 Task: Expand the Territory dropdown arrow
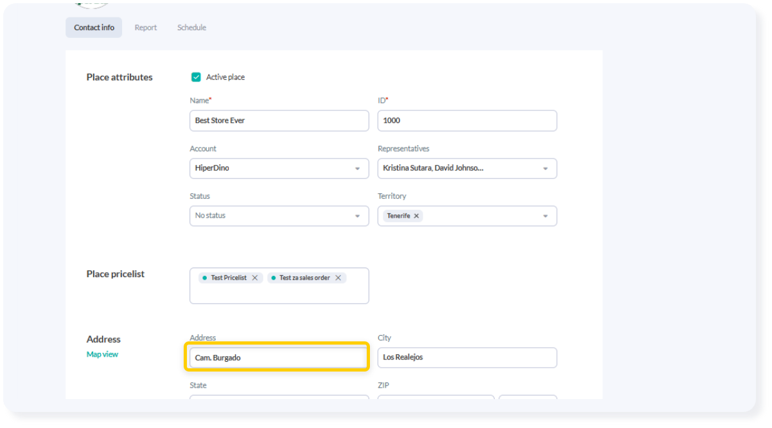tap(545, 216)
